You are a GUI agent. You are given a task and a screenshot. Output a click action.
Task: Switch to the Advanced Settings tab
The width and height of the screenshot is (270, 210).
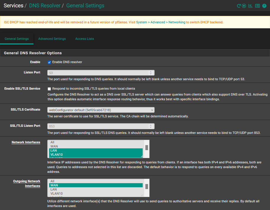tap(52, 39)
